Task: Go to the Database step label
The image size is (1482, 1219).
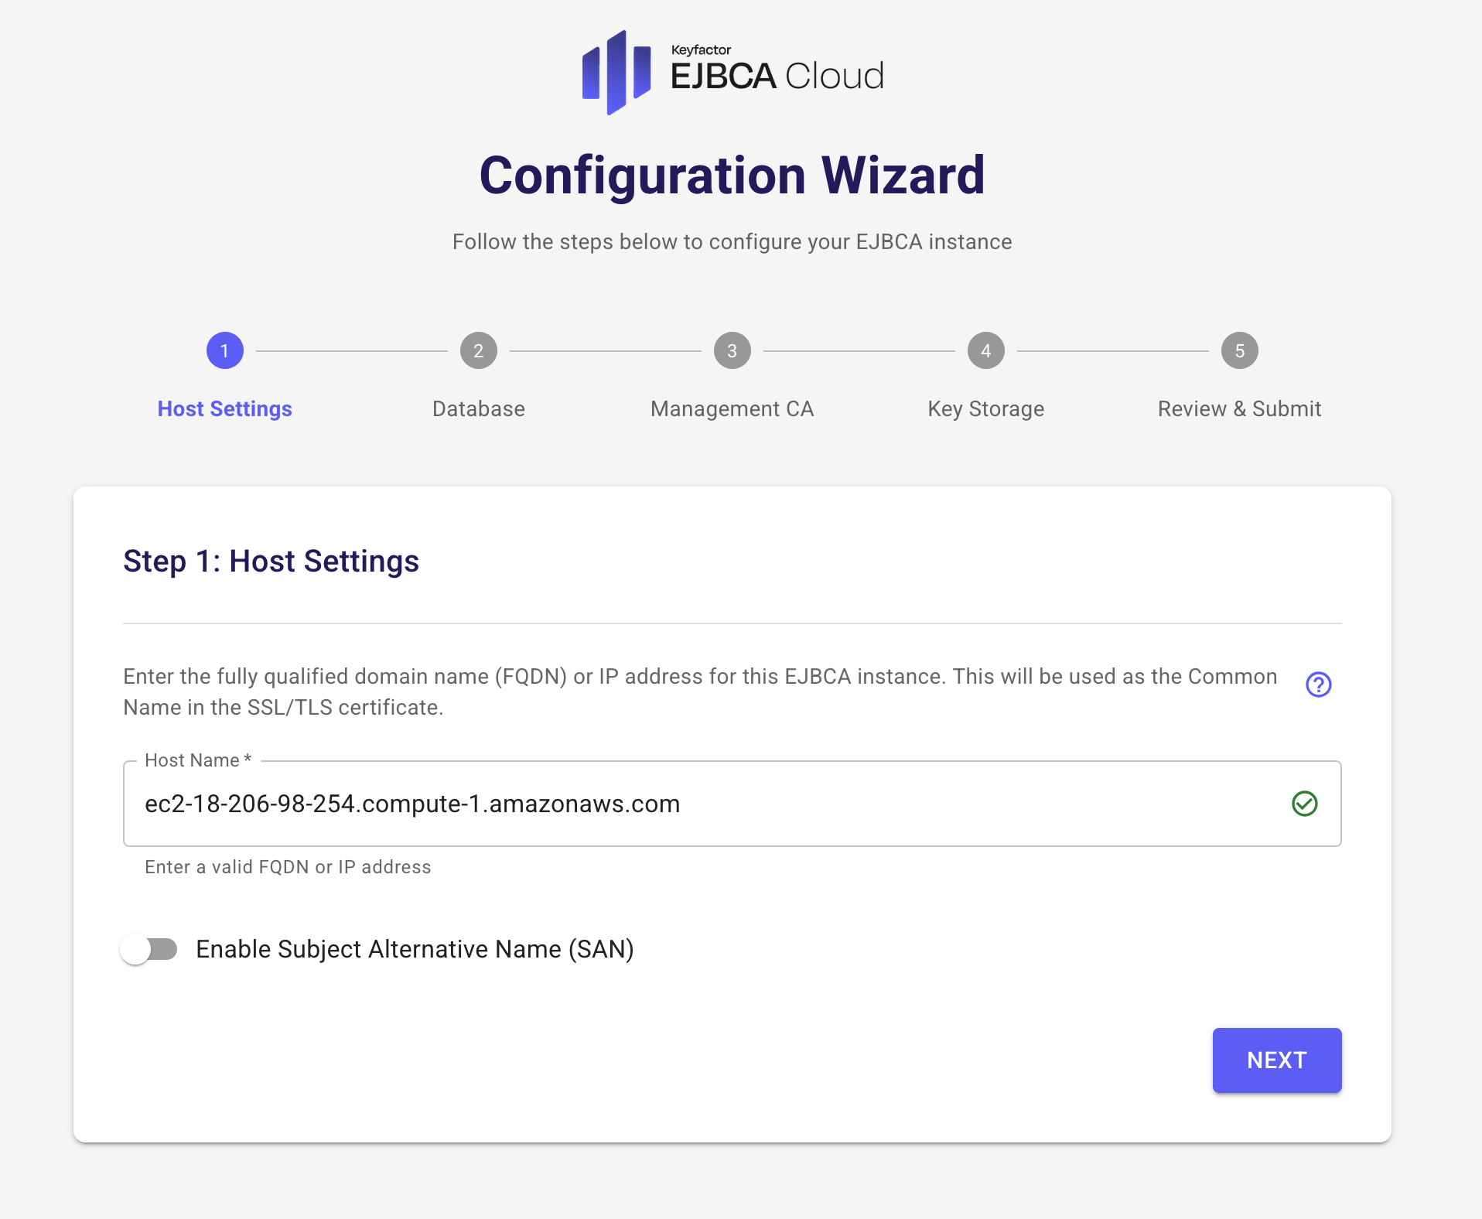Action: point(479,408)
